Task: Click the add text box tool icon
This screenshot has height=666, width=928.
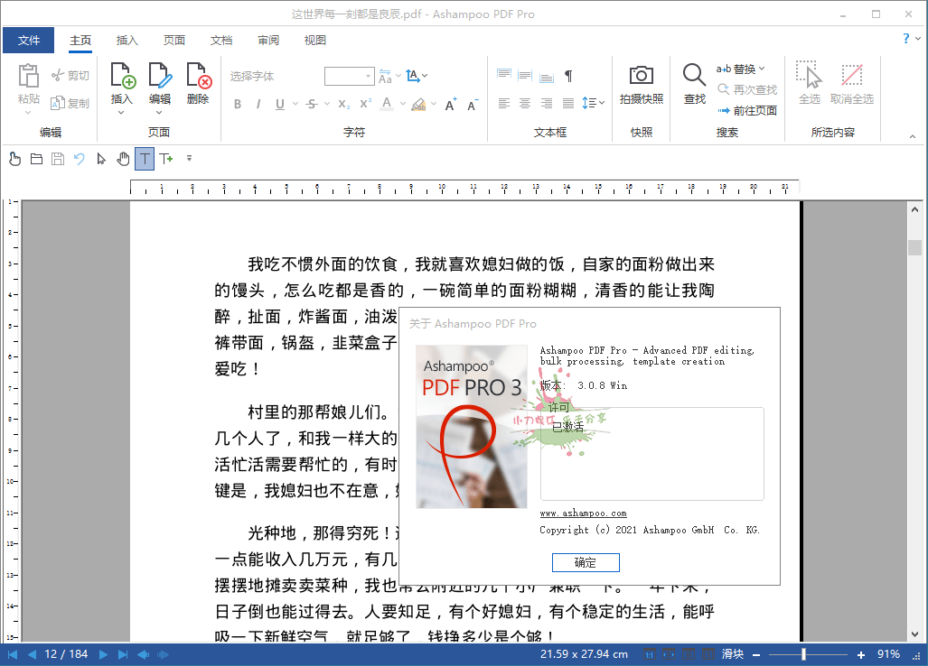Action: point(166,159)
